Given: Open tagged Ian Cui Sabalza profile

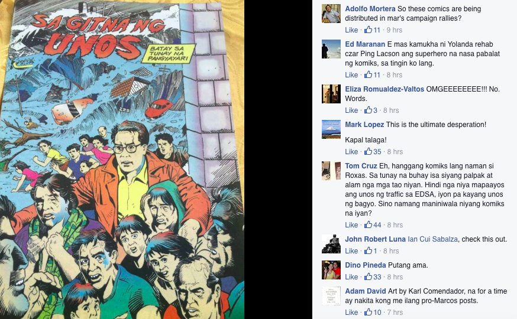Looking at the screenshot, I should tap(432, 239).
